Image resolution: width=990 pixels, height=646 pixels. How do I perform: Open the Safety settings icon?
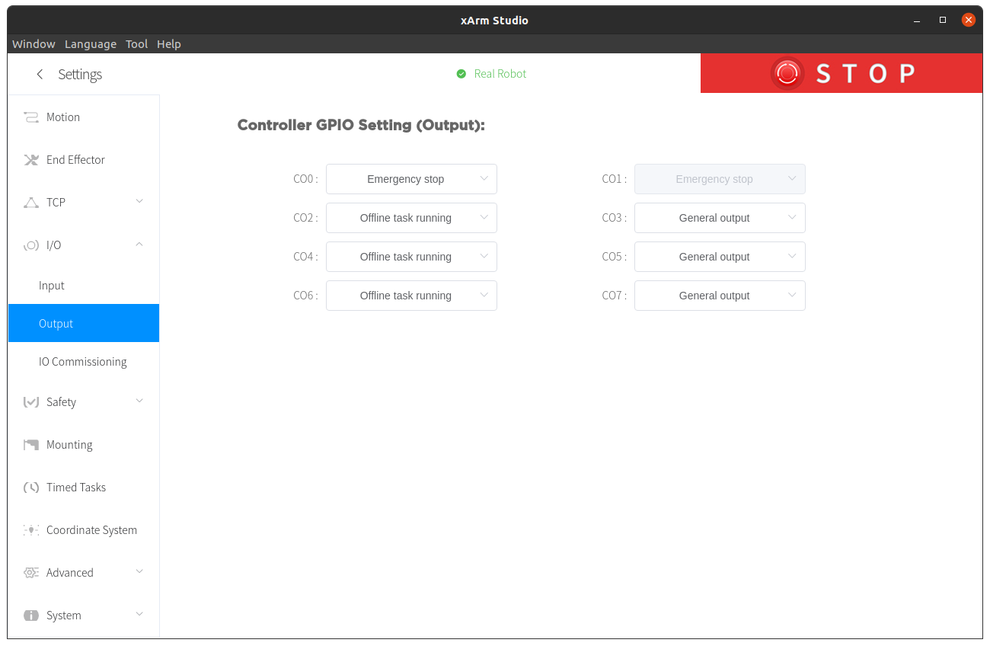(x=30, y=401)
